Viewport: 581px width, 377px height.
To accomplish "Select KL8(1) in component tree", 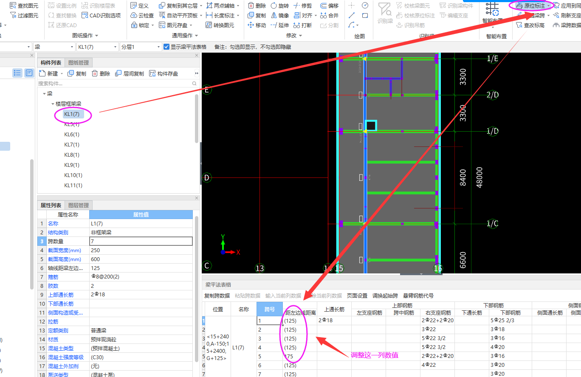I will (72, 155).
